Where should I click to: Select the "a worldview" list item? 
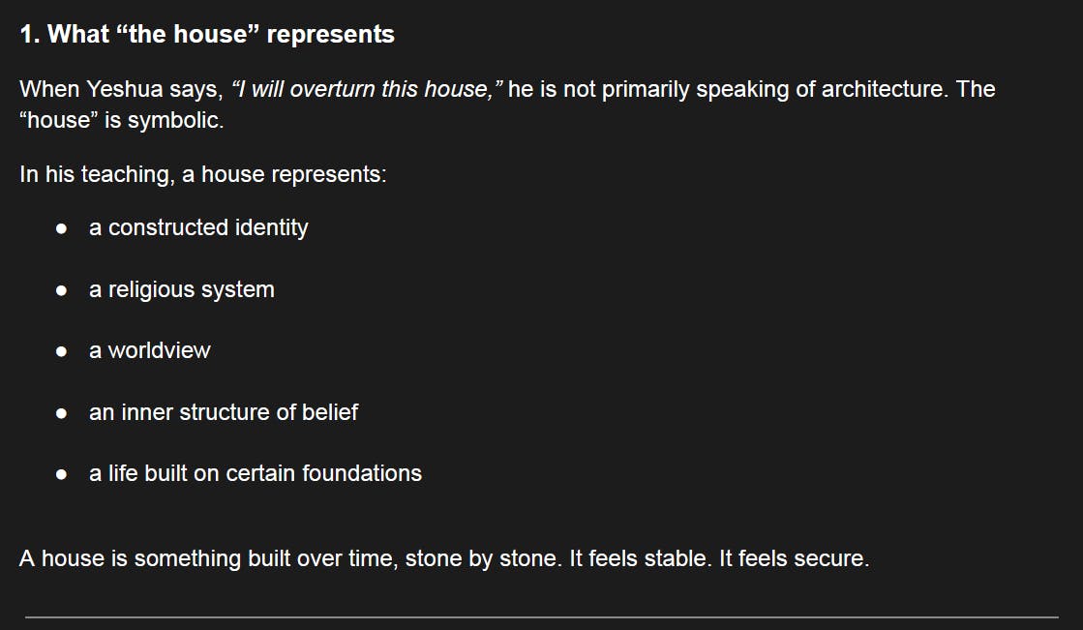click(150, 350)
